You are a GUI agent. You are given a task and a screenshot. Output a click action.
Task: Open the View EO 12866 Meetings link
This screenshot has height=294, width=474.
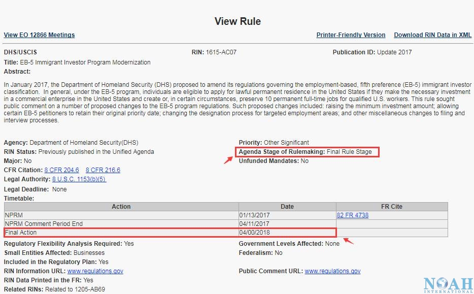[39, 35]
